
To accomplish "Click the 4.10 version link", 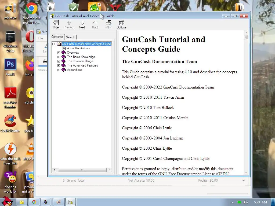I will (188, 72).
